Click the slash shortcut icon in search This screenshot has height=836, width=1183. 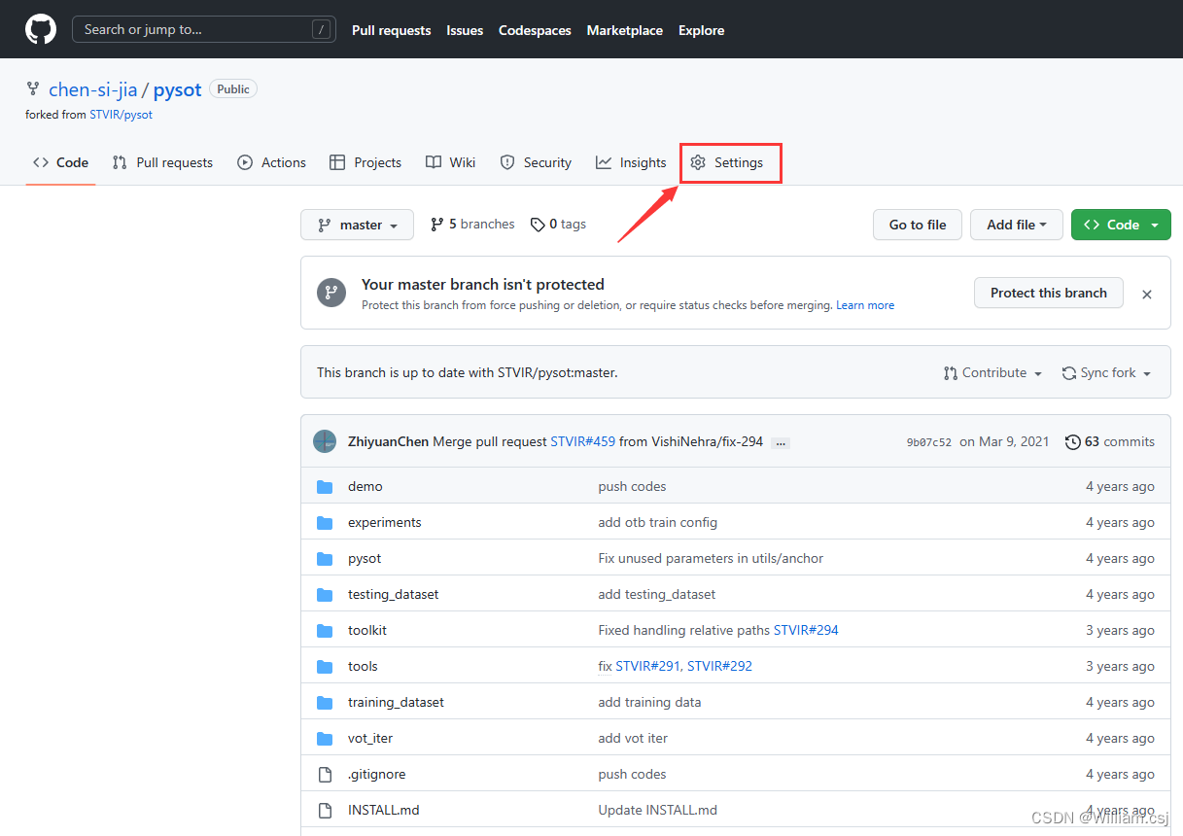(322, 29)
